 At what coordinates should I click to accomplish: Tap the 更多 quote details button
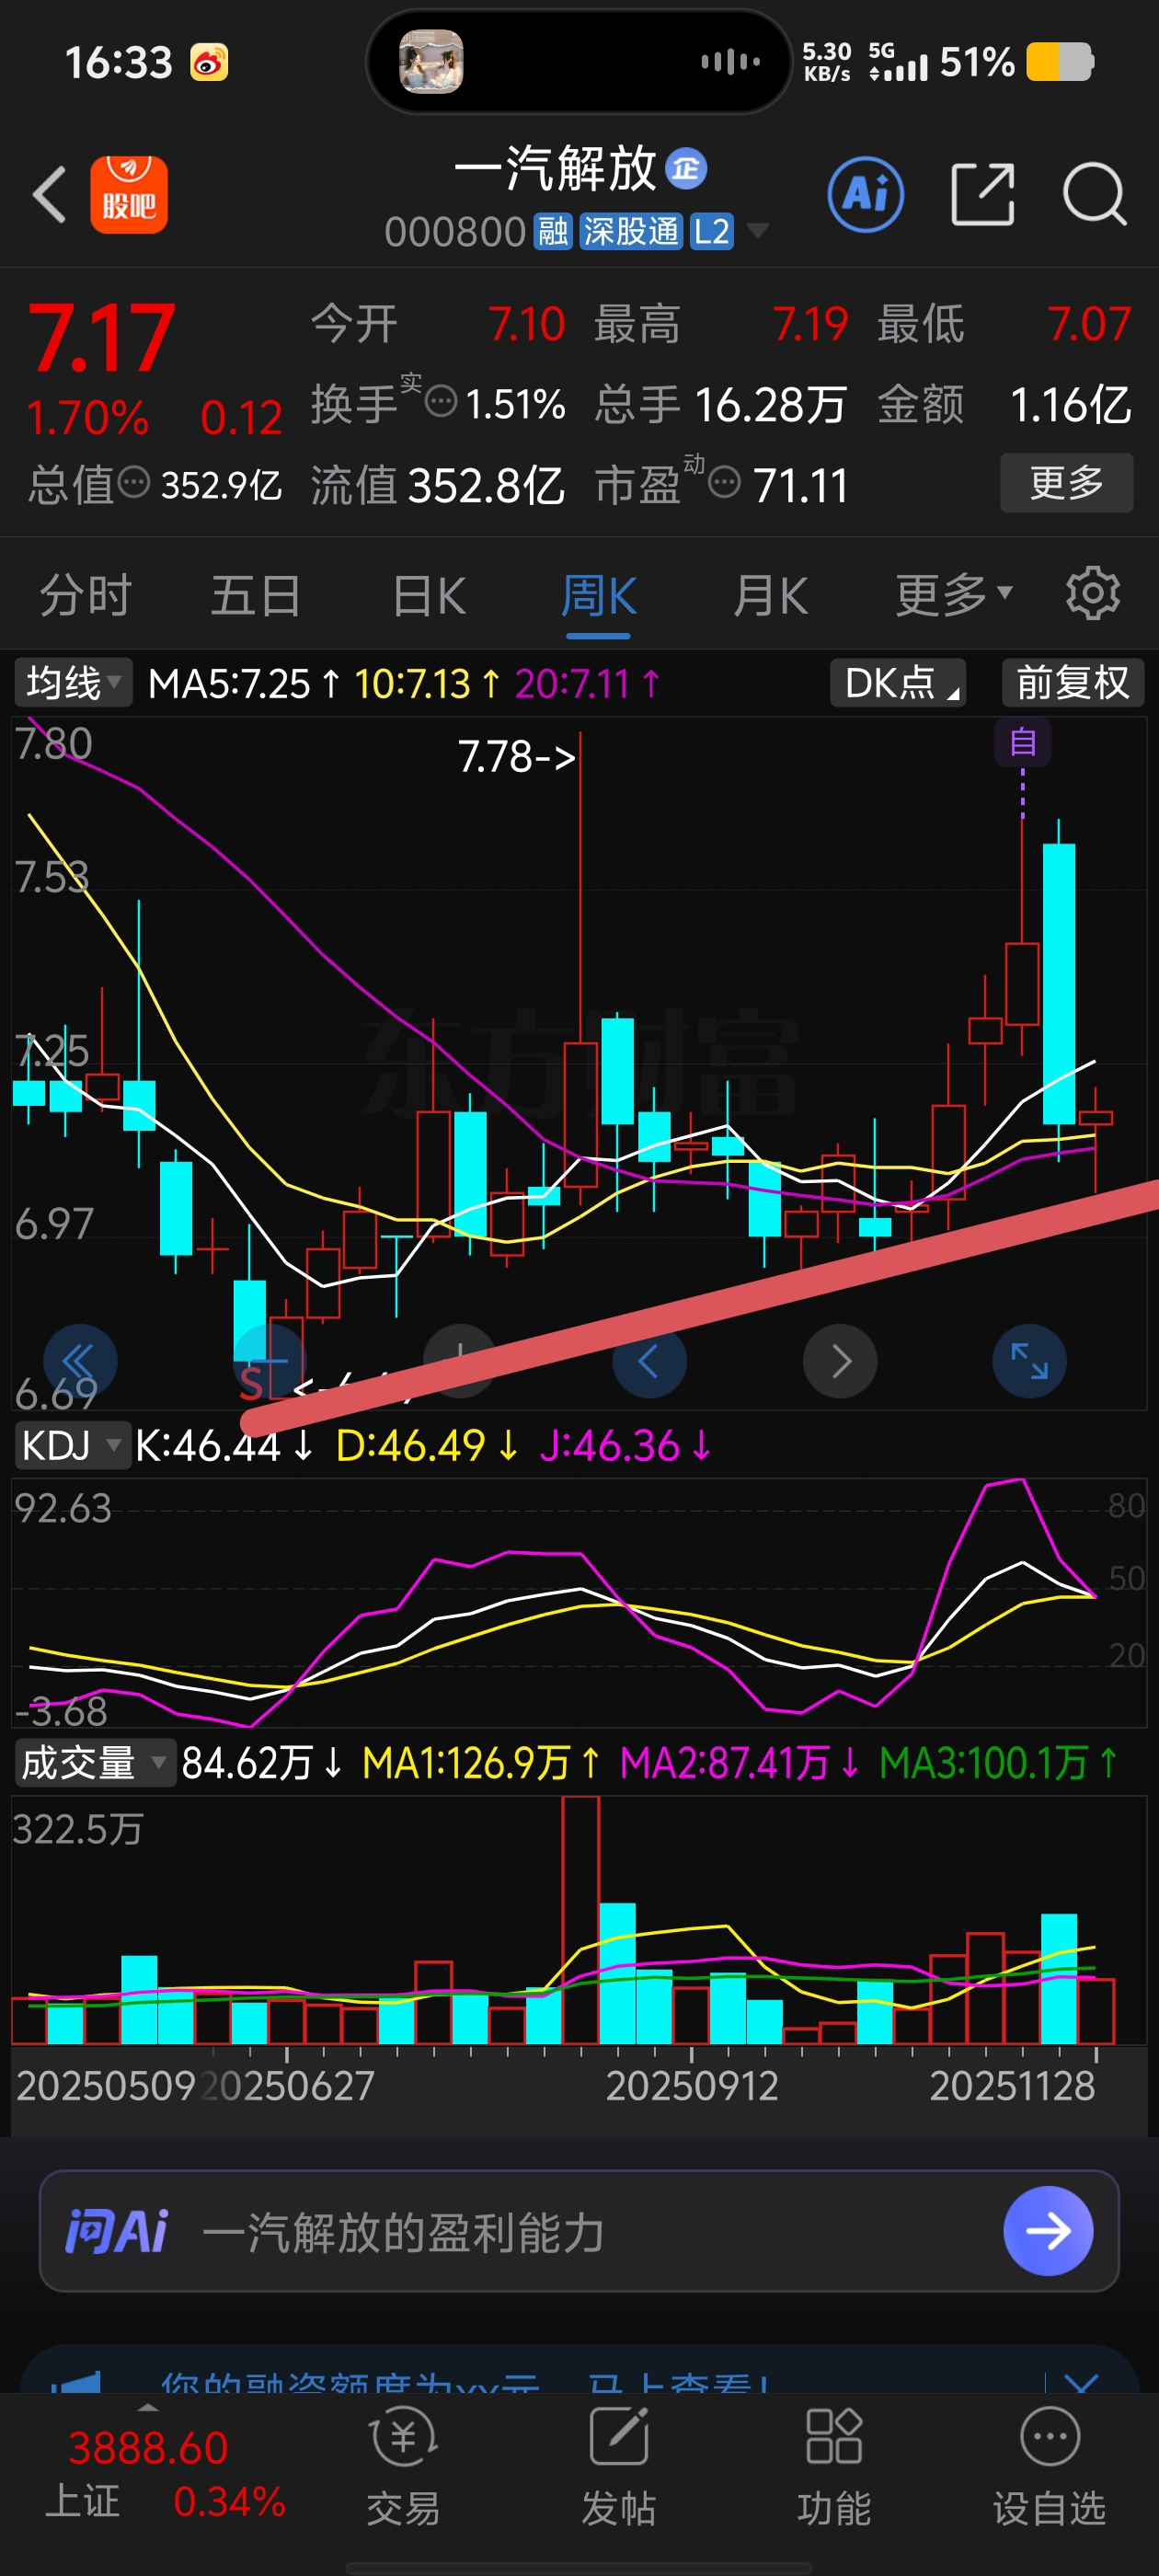[1066, 483]
